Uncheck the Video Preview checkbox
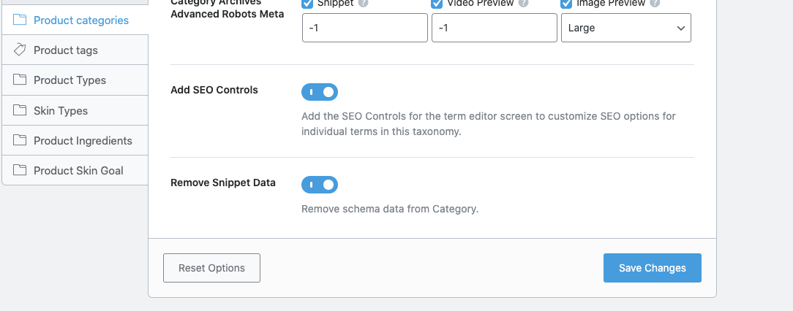Screen dimensions: 793x311 (x=437, y=4)
